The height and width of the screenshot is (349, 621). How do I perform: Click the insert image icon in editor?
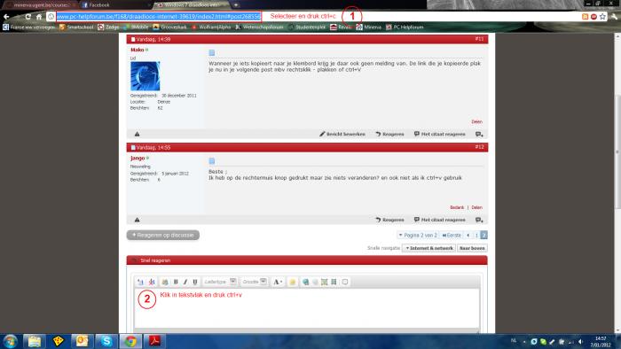325,282
